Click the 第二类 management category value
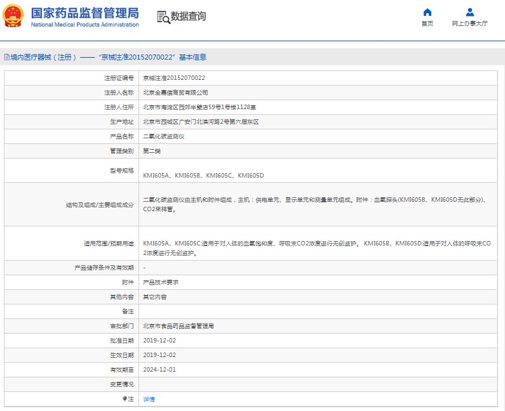Screen dimensions: 505x411 click(151, 151)
